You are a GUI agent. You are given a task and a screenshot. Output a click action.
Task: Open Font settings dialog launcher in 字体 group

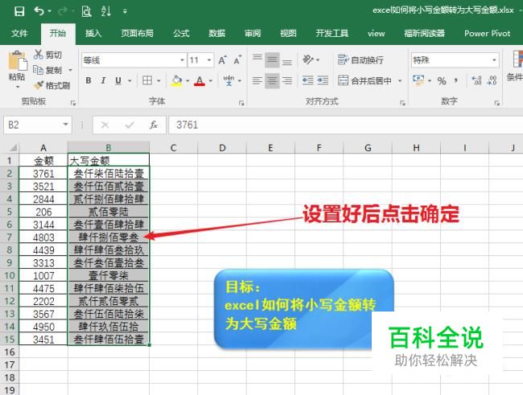coord(241,103)
